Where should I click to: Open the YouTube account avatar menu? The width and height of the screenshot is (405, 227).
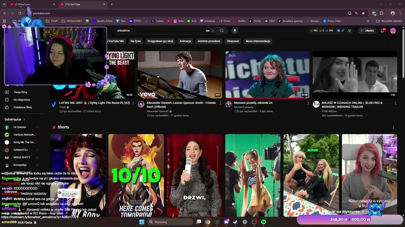point(393,31)
